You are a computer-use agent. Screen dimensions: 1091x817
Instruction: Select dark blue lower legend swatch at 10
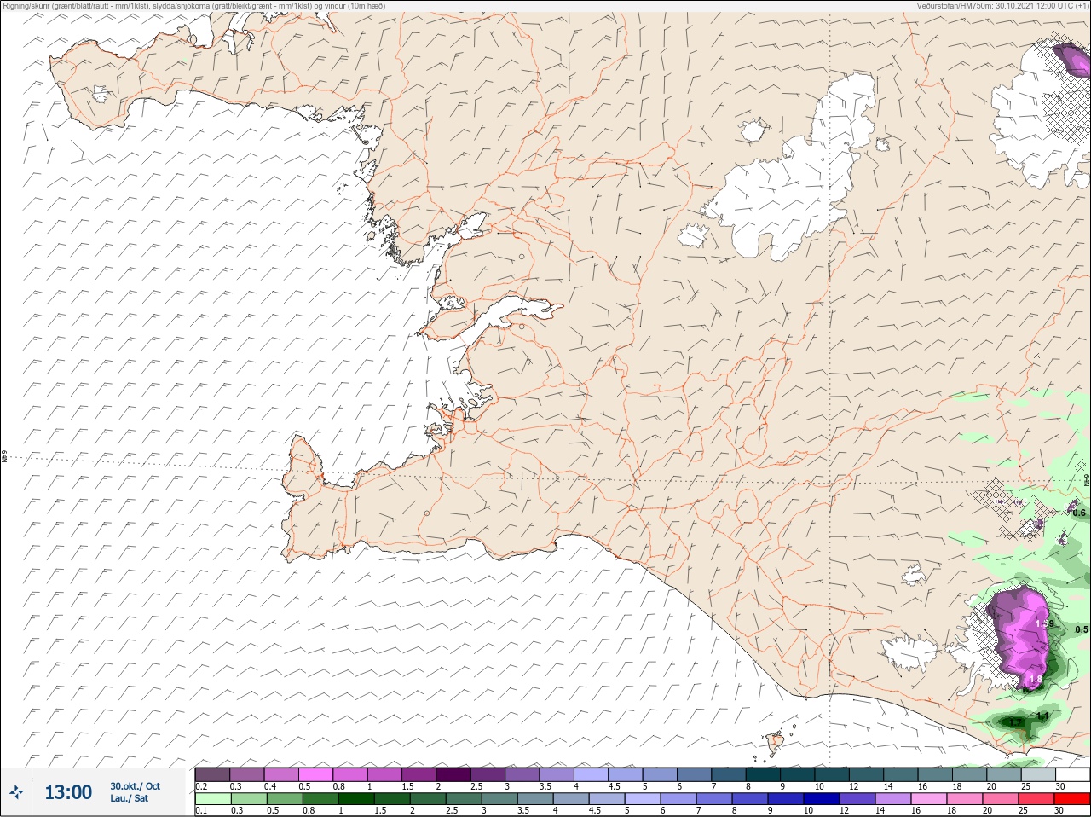(x=822, y=799)
